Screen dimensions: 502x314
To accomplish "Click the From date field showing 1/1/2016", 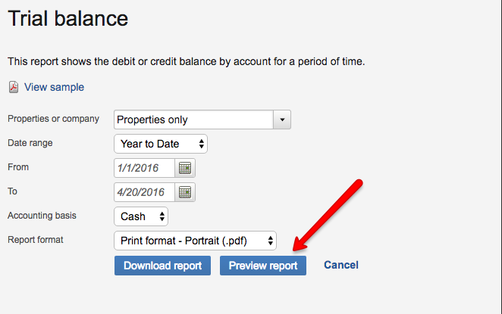I will click(x=144, y=167).
